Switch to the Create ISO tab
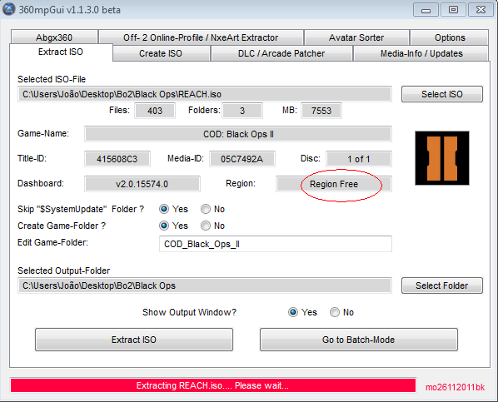Image resolution: width=498 pixels, height=402 pixels. [161, 53]
